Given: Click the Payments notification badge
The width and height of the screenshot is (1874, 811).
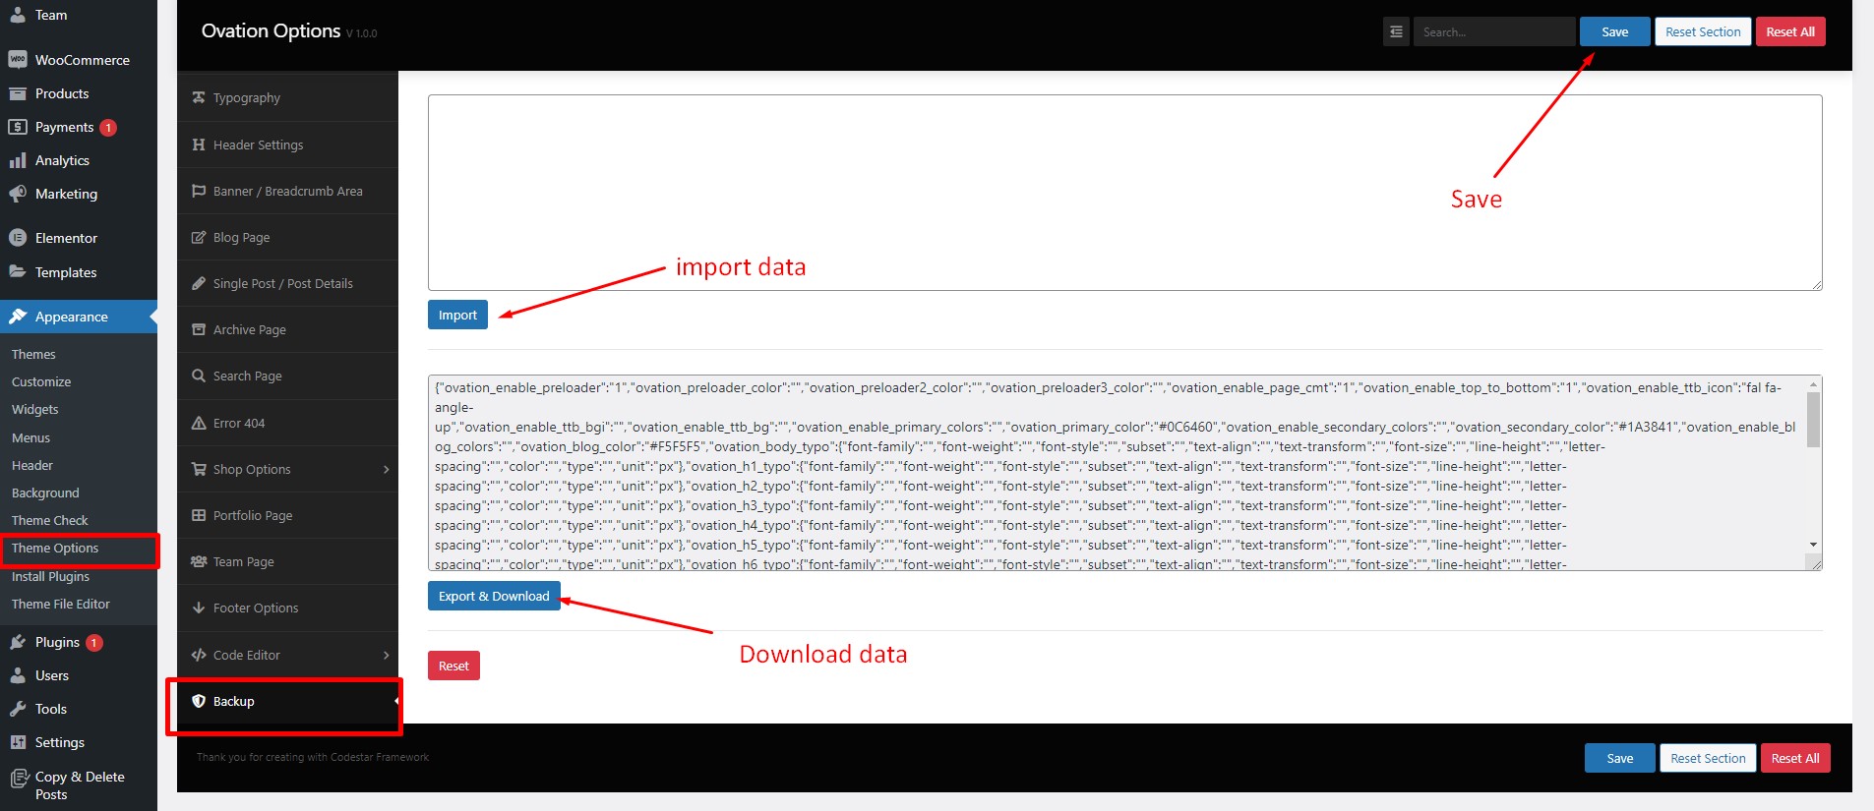Looking at the screenshot, I should (x=108, y=128).
